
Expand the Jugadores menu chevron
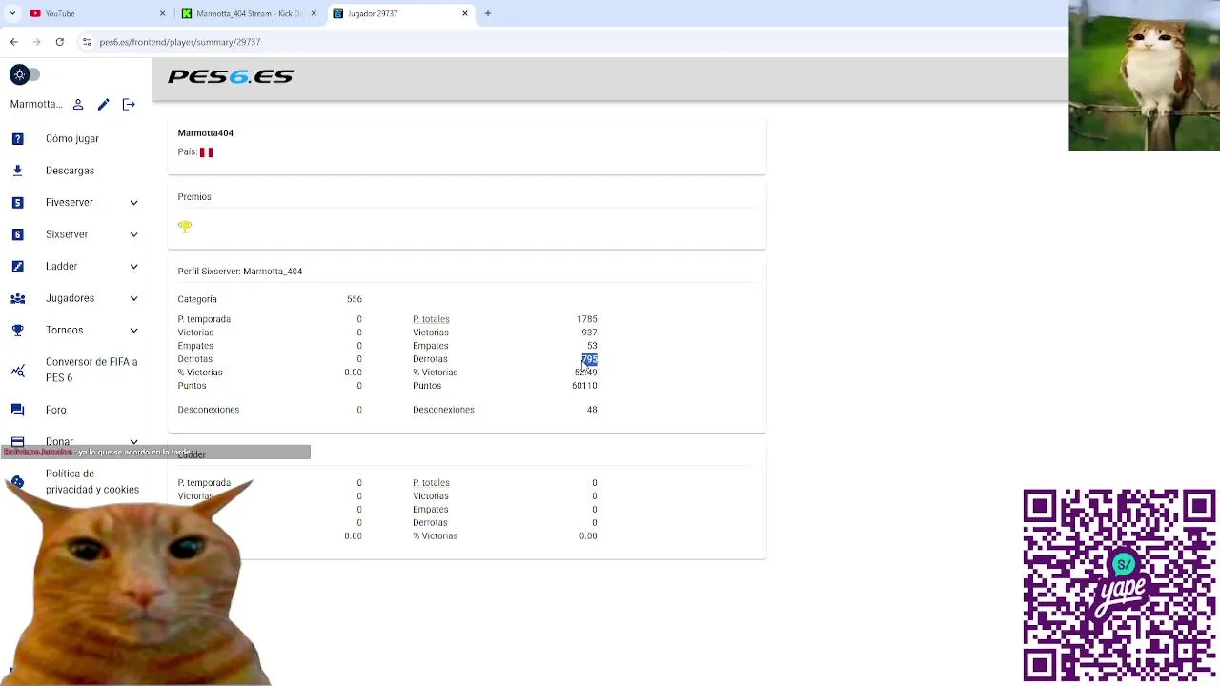pyautogui.click(x=133, y=298)
